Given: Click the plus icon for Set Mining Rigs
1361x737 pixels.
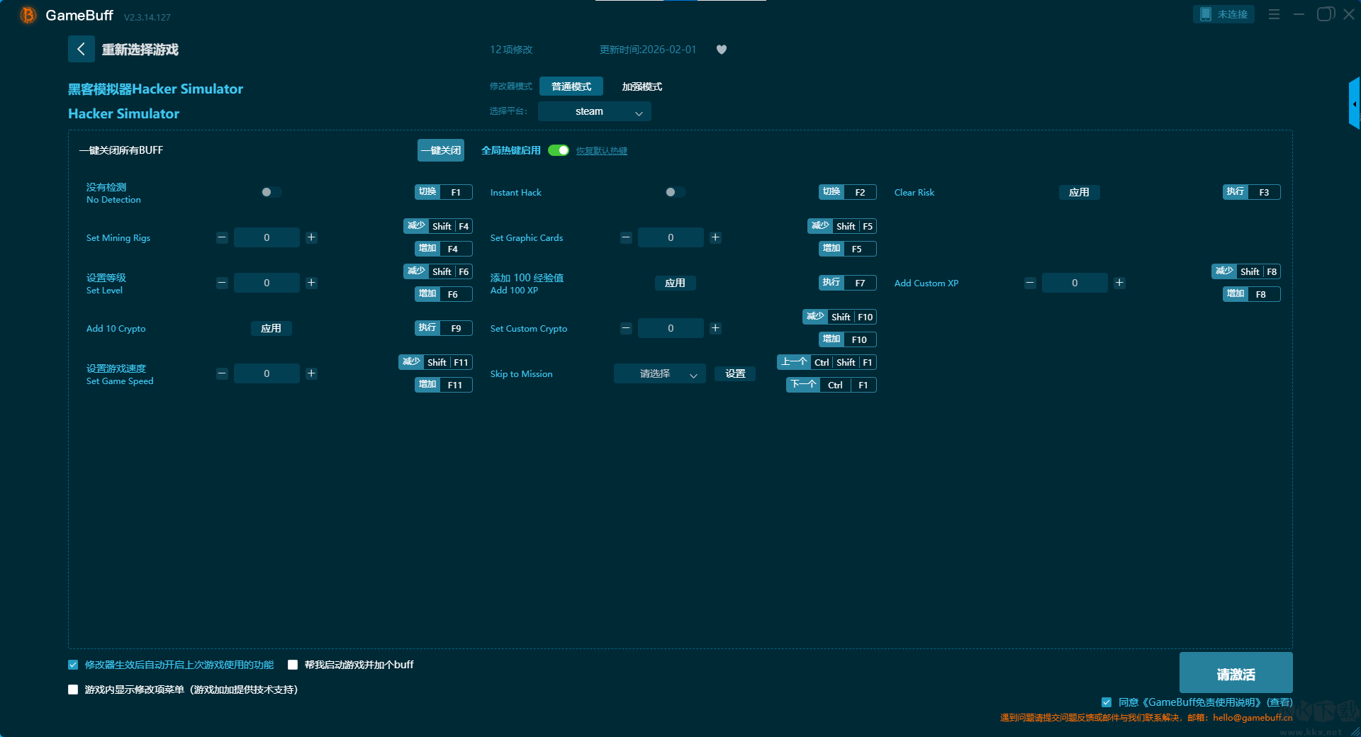Looking at the screenshot, I should click(311, 237).
